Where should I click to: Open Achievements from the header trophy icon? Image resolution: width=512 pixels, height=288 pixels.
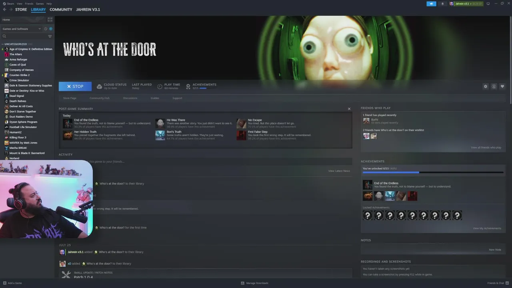pos(188,86)
